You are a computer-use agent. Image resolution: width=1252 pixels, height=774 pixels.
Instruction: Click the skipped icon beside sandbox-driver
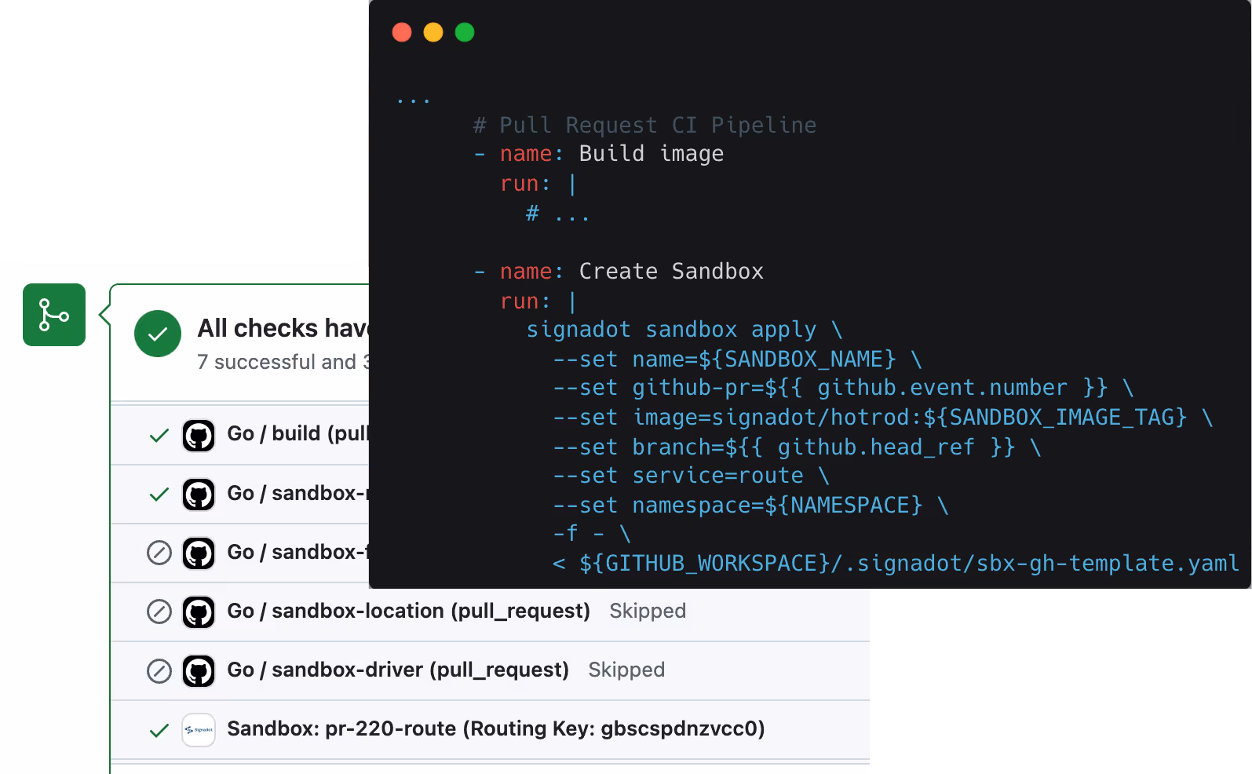click(x=159, y=670)
